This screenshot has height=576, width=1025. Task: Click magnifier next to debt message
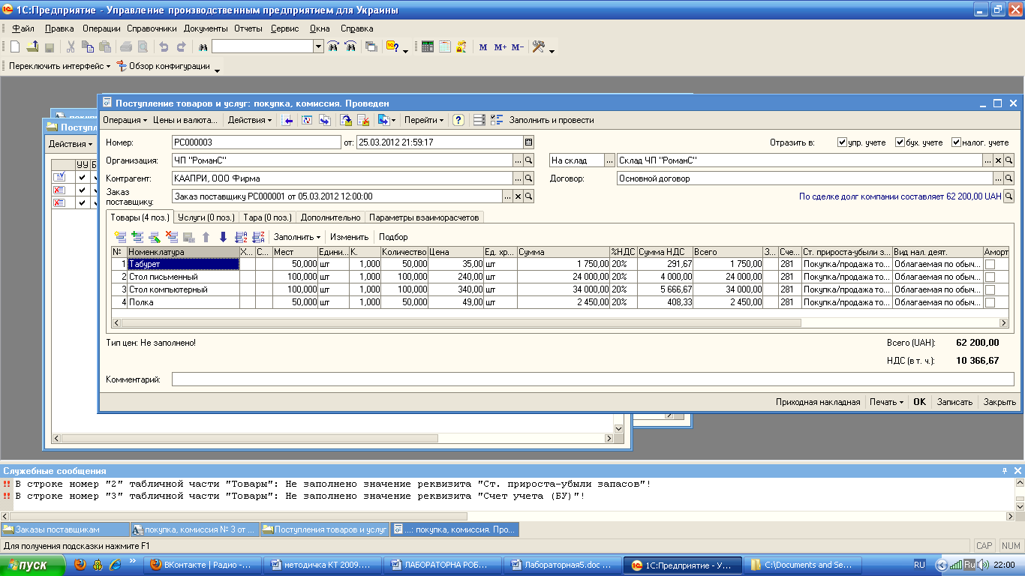click(1009, 196)
